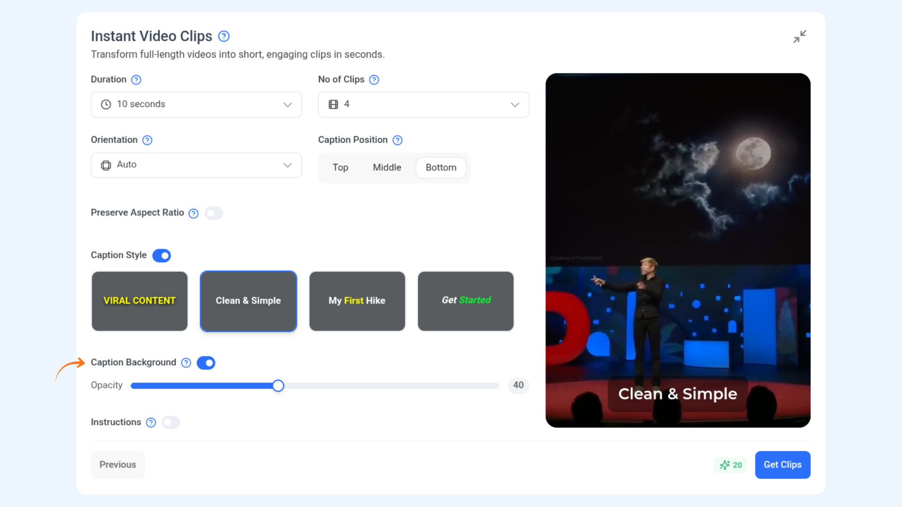
Task: Collapse panel with the minimize arrows icon
Action: click(x=800, y=37)
